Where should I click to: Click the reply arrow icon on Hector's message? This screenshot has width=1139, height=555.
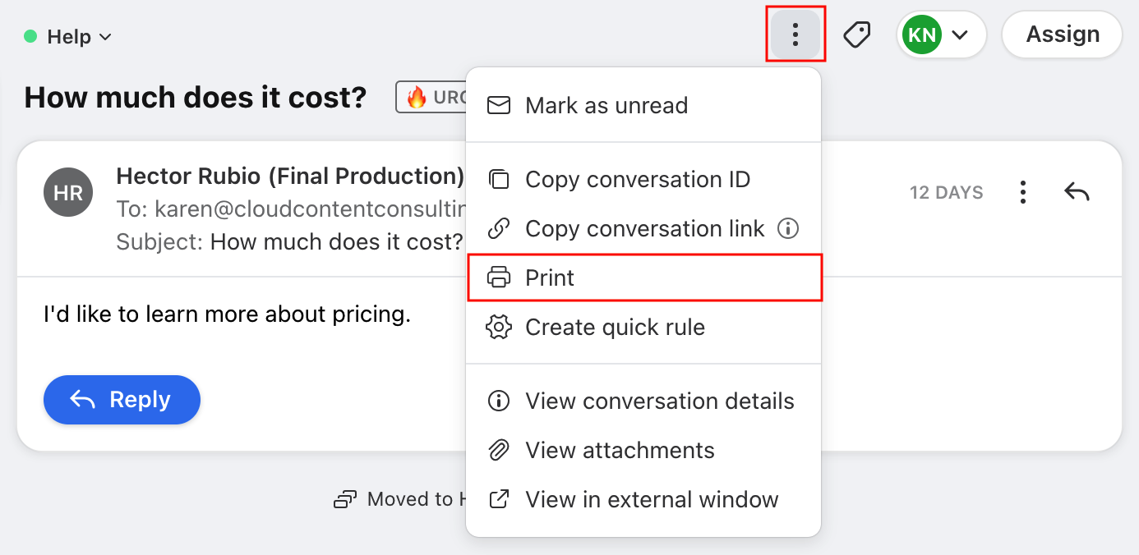[1077, 191]
